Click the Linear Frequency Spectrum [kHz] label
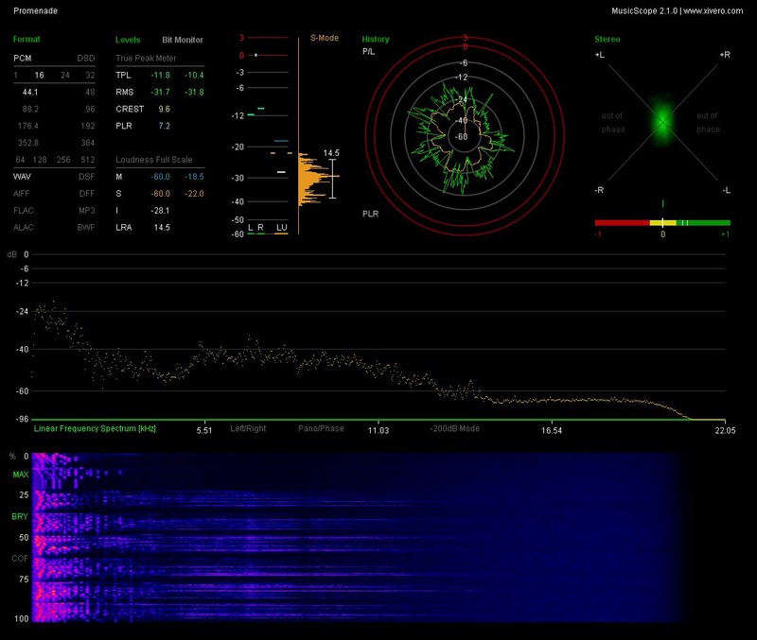This screenshot has height=640, width=757. coord(95,428)
